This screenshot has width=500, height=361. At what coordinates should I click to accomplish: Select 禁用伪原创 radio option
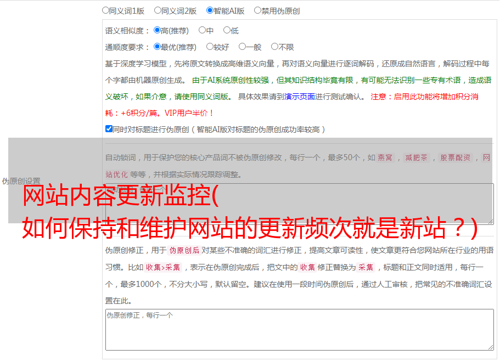coord(257,10)
